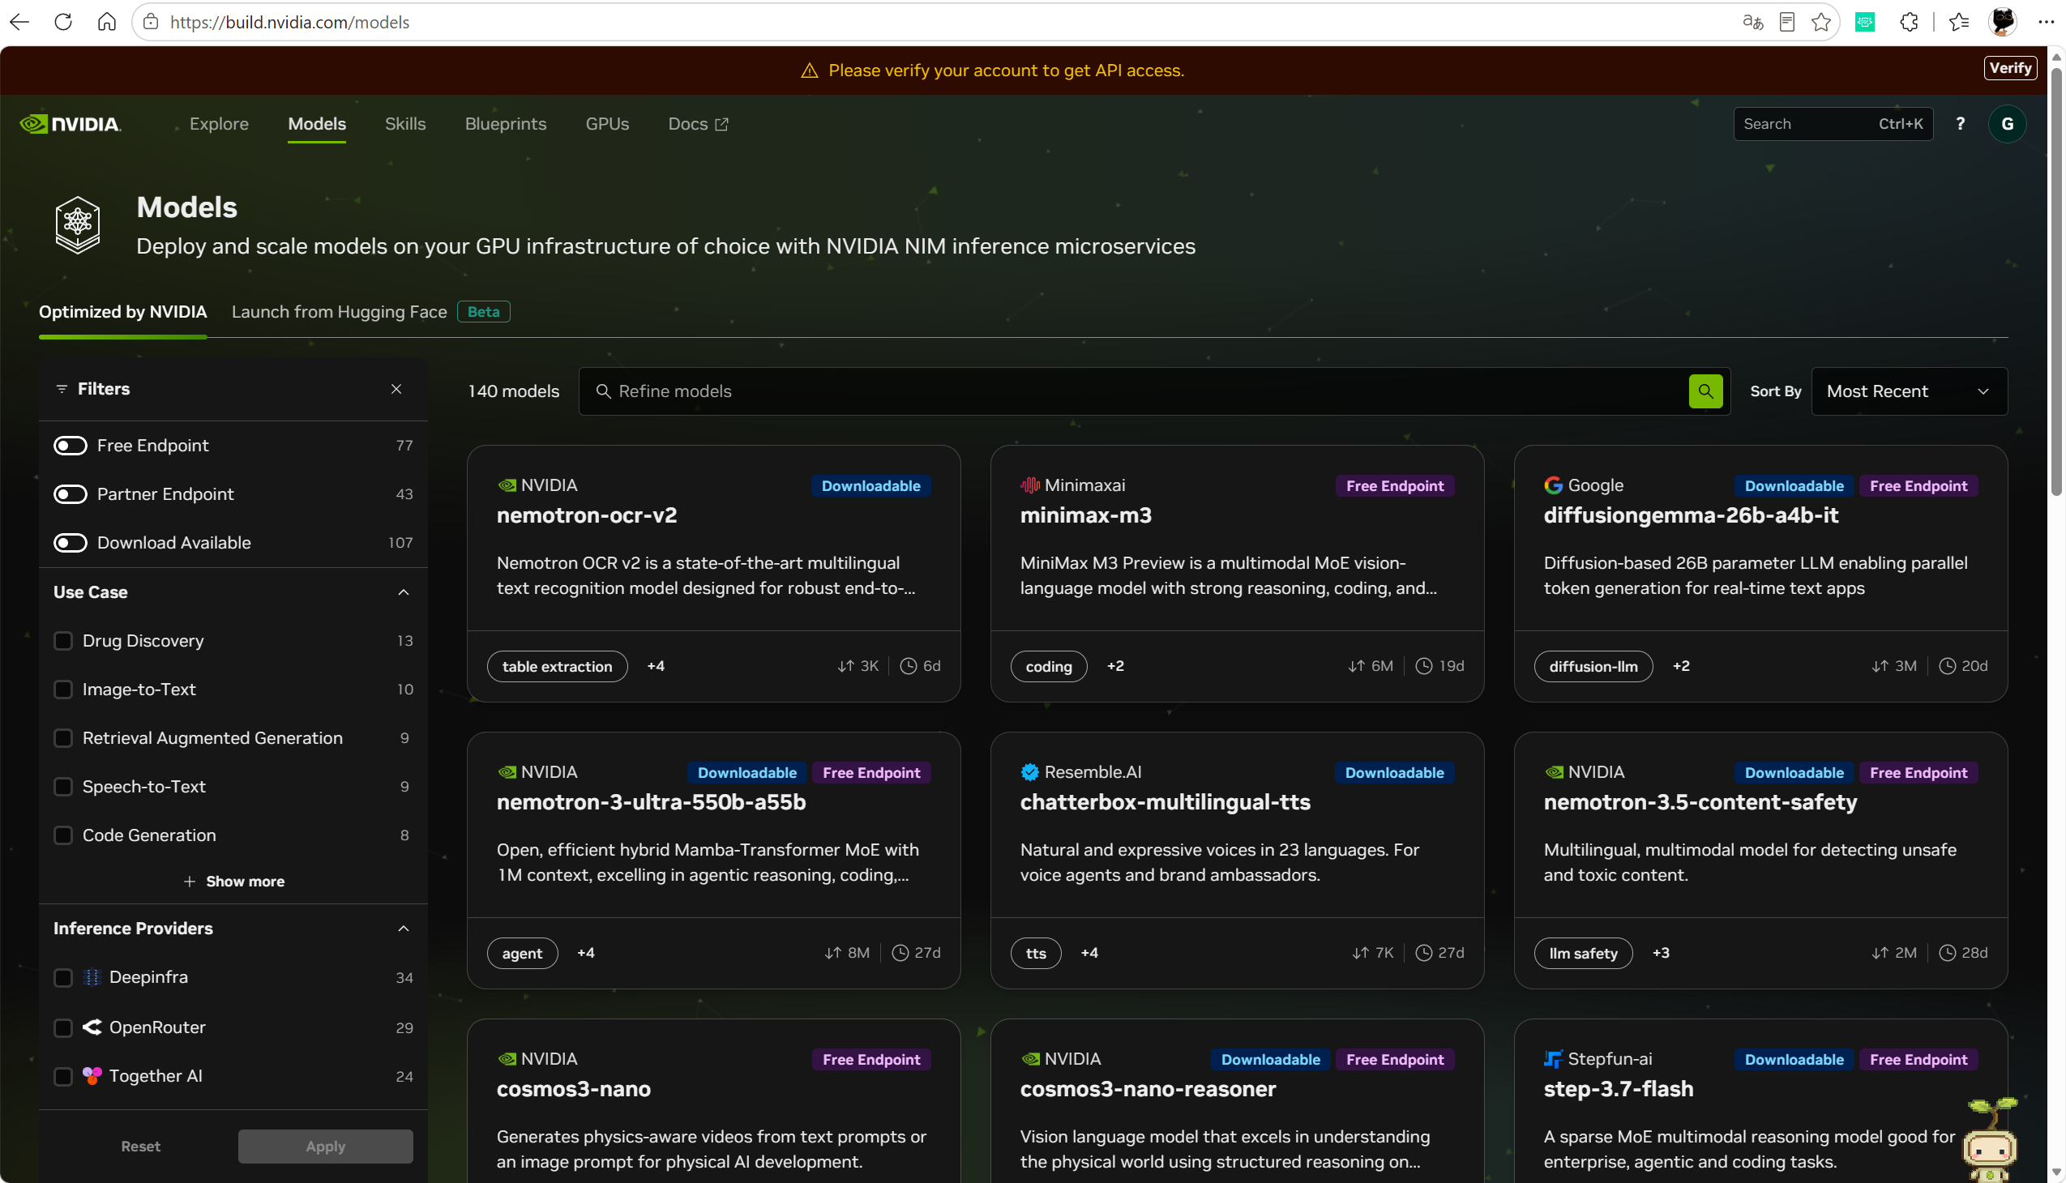Click the browser back arrow

(x=19, y=22)
